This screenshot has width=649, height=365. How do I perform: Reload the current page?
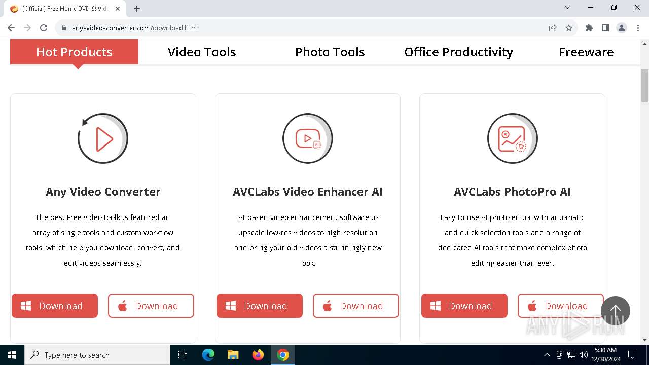(x=44, y=28)
